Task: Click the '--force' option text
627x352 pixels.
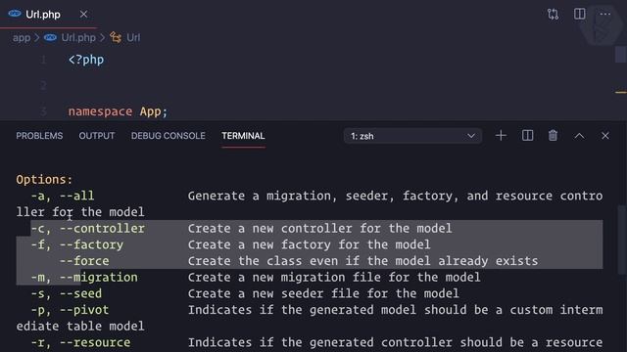Action: [x=84, y=261]
